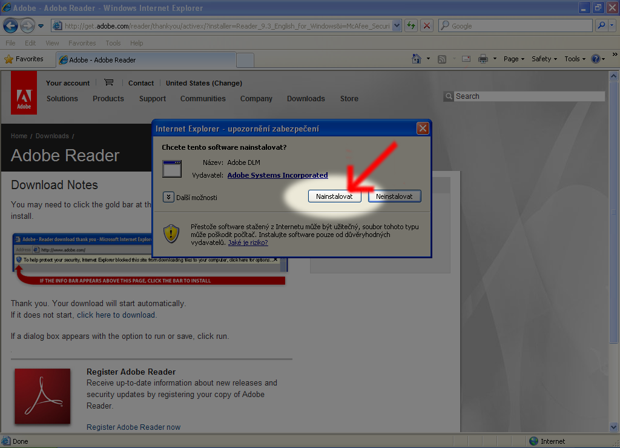Open the Favorites menu in menu bar
This screenshot has width=620, height=448.
coord(82,43)
